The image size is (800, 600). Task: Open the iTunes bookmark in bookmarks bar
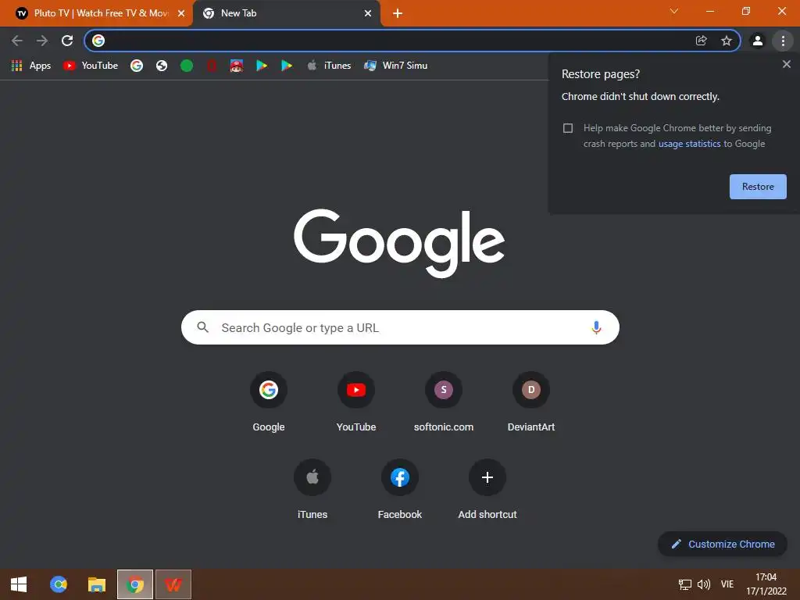click(329, 66)
